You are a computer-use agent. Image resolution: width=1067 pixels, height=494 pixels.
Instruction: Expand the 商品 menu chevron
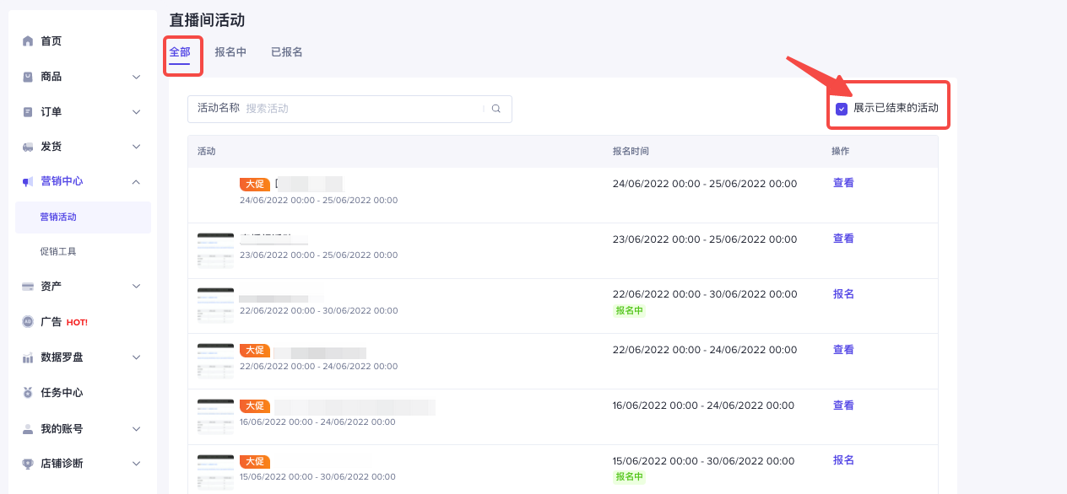137,77
